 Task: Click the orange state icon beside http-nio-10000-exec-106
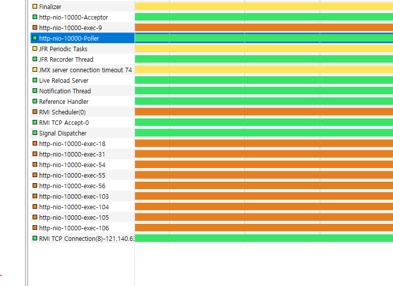click(35, 227)
